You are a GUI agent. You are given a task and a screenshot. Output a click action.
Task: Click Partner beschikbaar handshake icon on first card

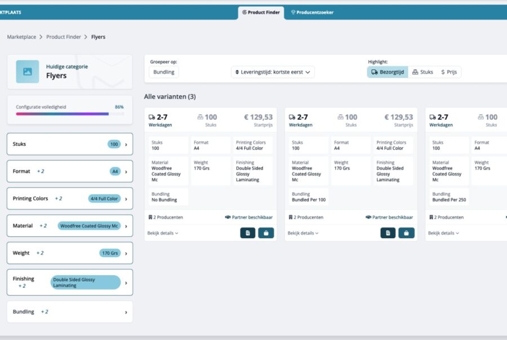(x=228, y=217)
